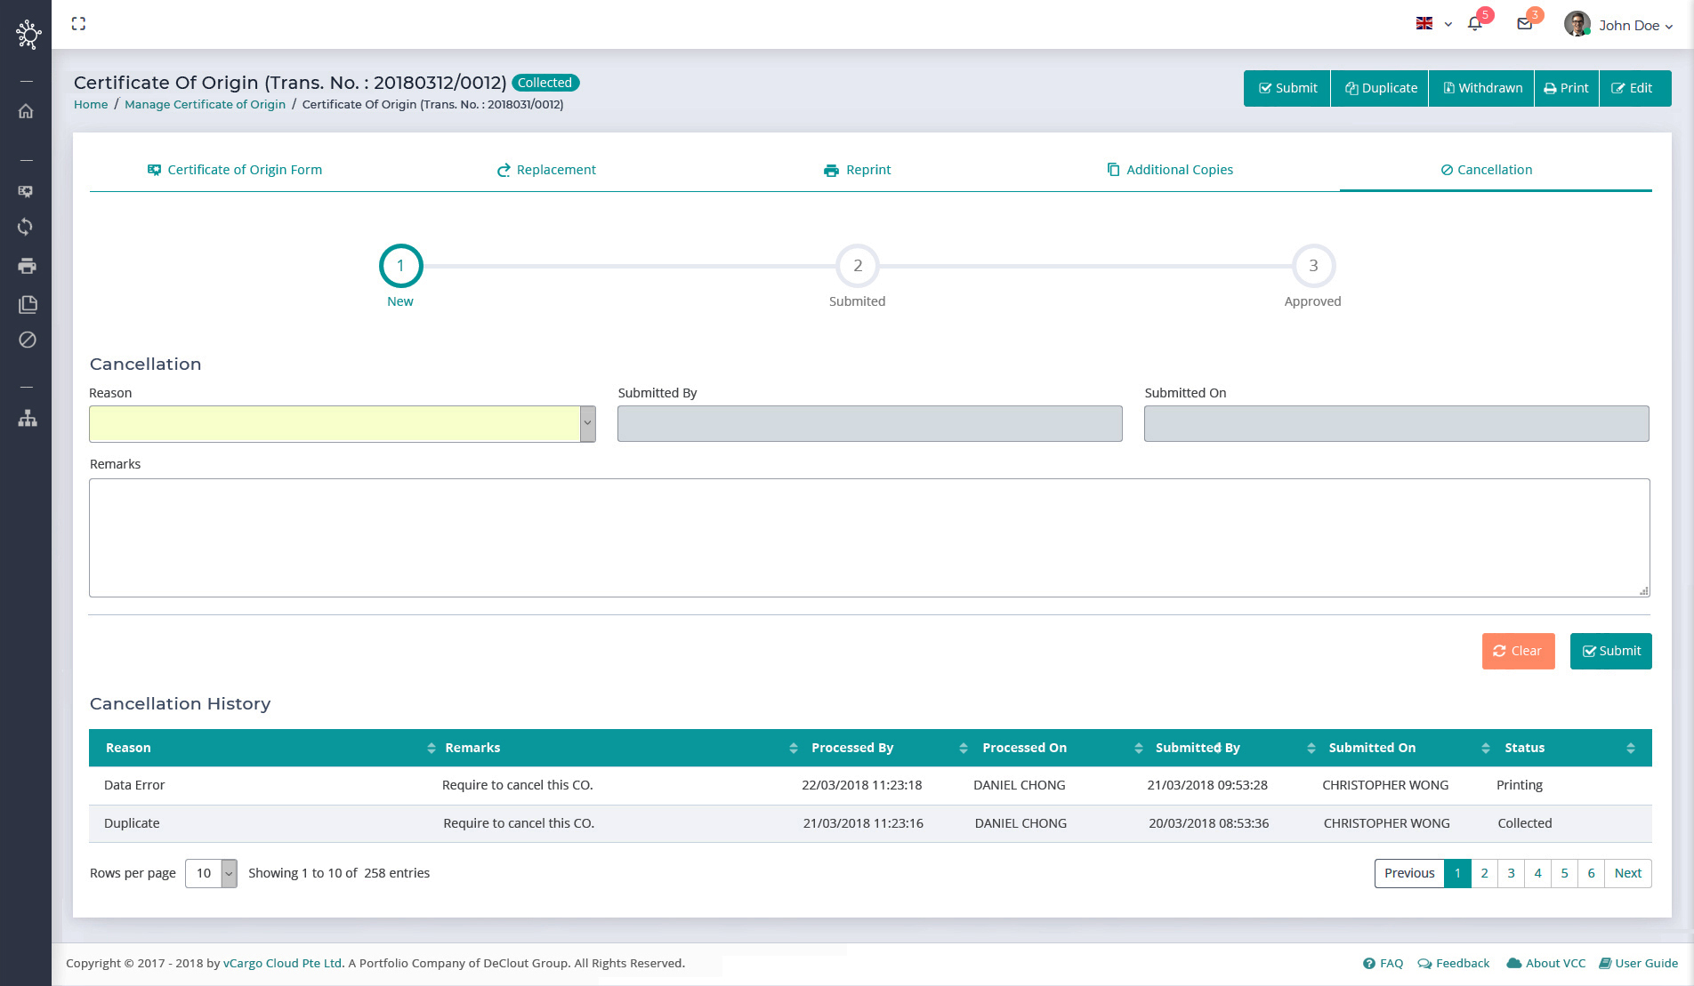Click the sidebar replacement refresh icon

click(x=27, y=228)
